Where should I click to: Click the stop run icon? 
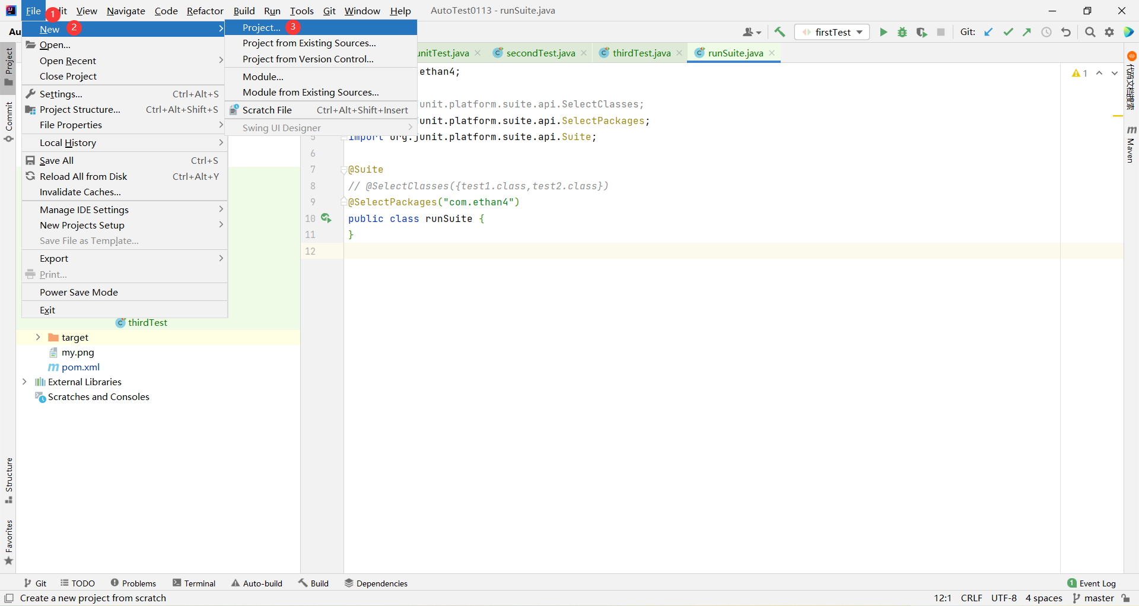(x=940, y=32)
